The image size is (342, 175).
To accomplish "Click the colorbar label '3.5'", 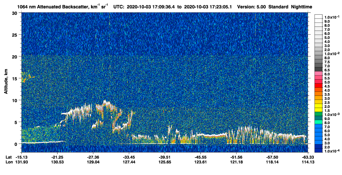I will (327, 94).
